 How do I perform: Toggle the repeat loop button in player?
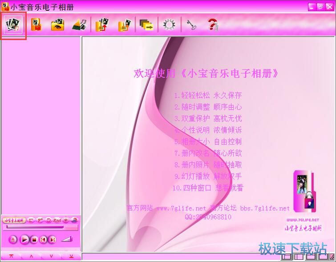pos(49,220)
